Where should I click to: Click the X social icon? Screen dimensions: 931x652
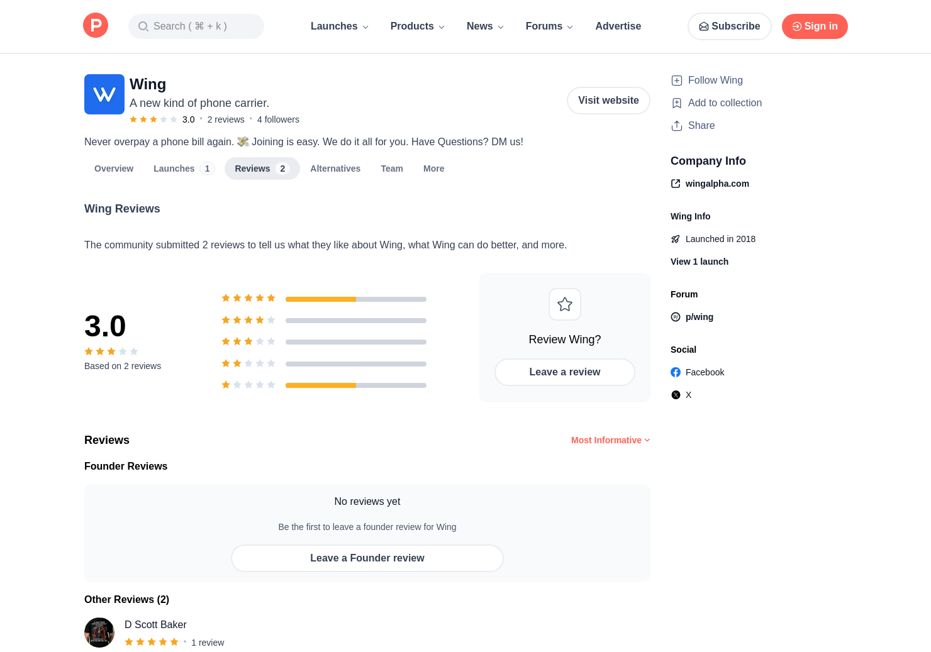[676, 395]
